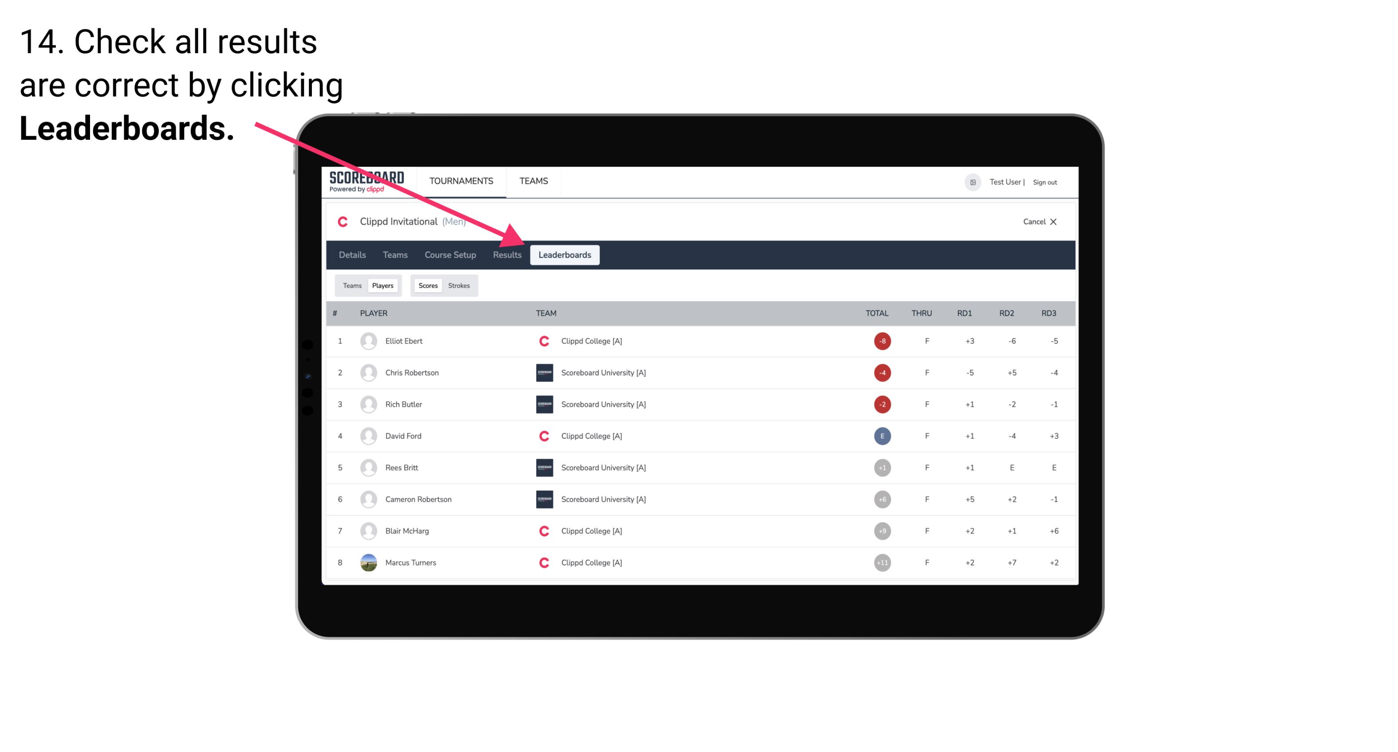Switch to the Leaderboards tab
The width and height of the screenshot is (1398, 752).
click(566, 256)
